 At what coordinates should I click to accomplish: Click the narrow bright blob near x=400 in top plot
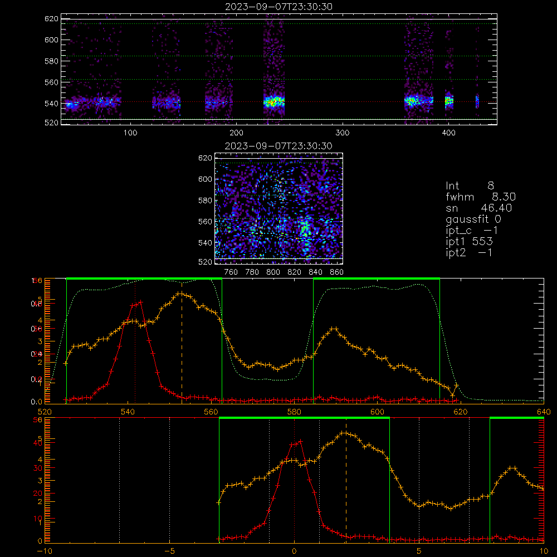pyautogui.click(x=449, y=101)
